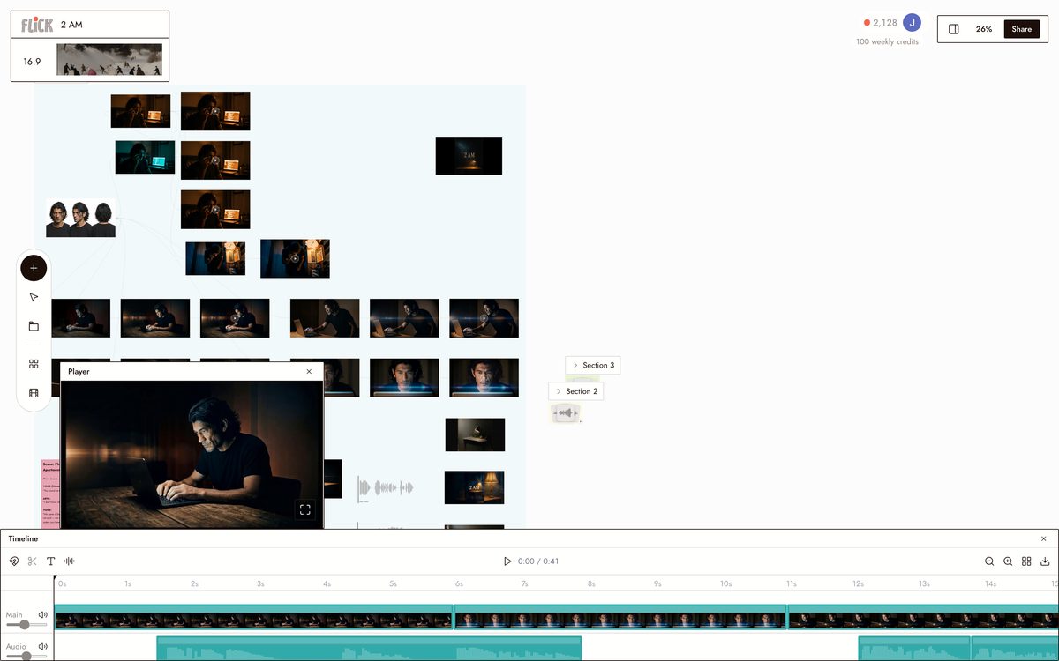Viewport: 1059px width, 661px height.
Task: Adjust the Audio track volume slider
Action: pyautogui.click(x=26, y=656)
